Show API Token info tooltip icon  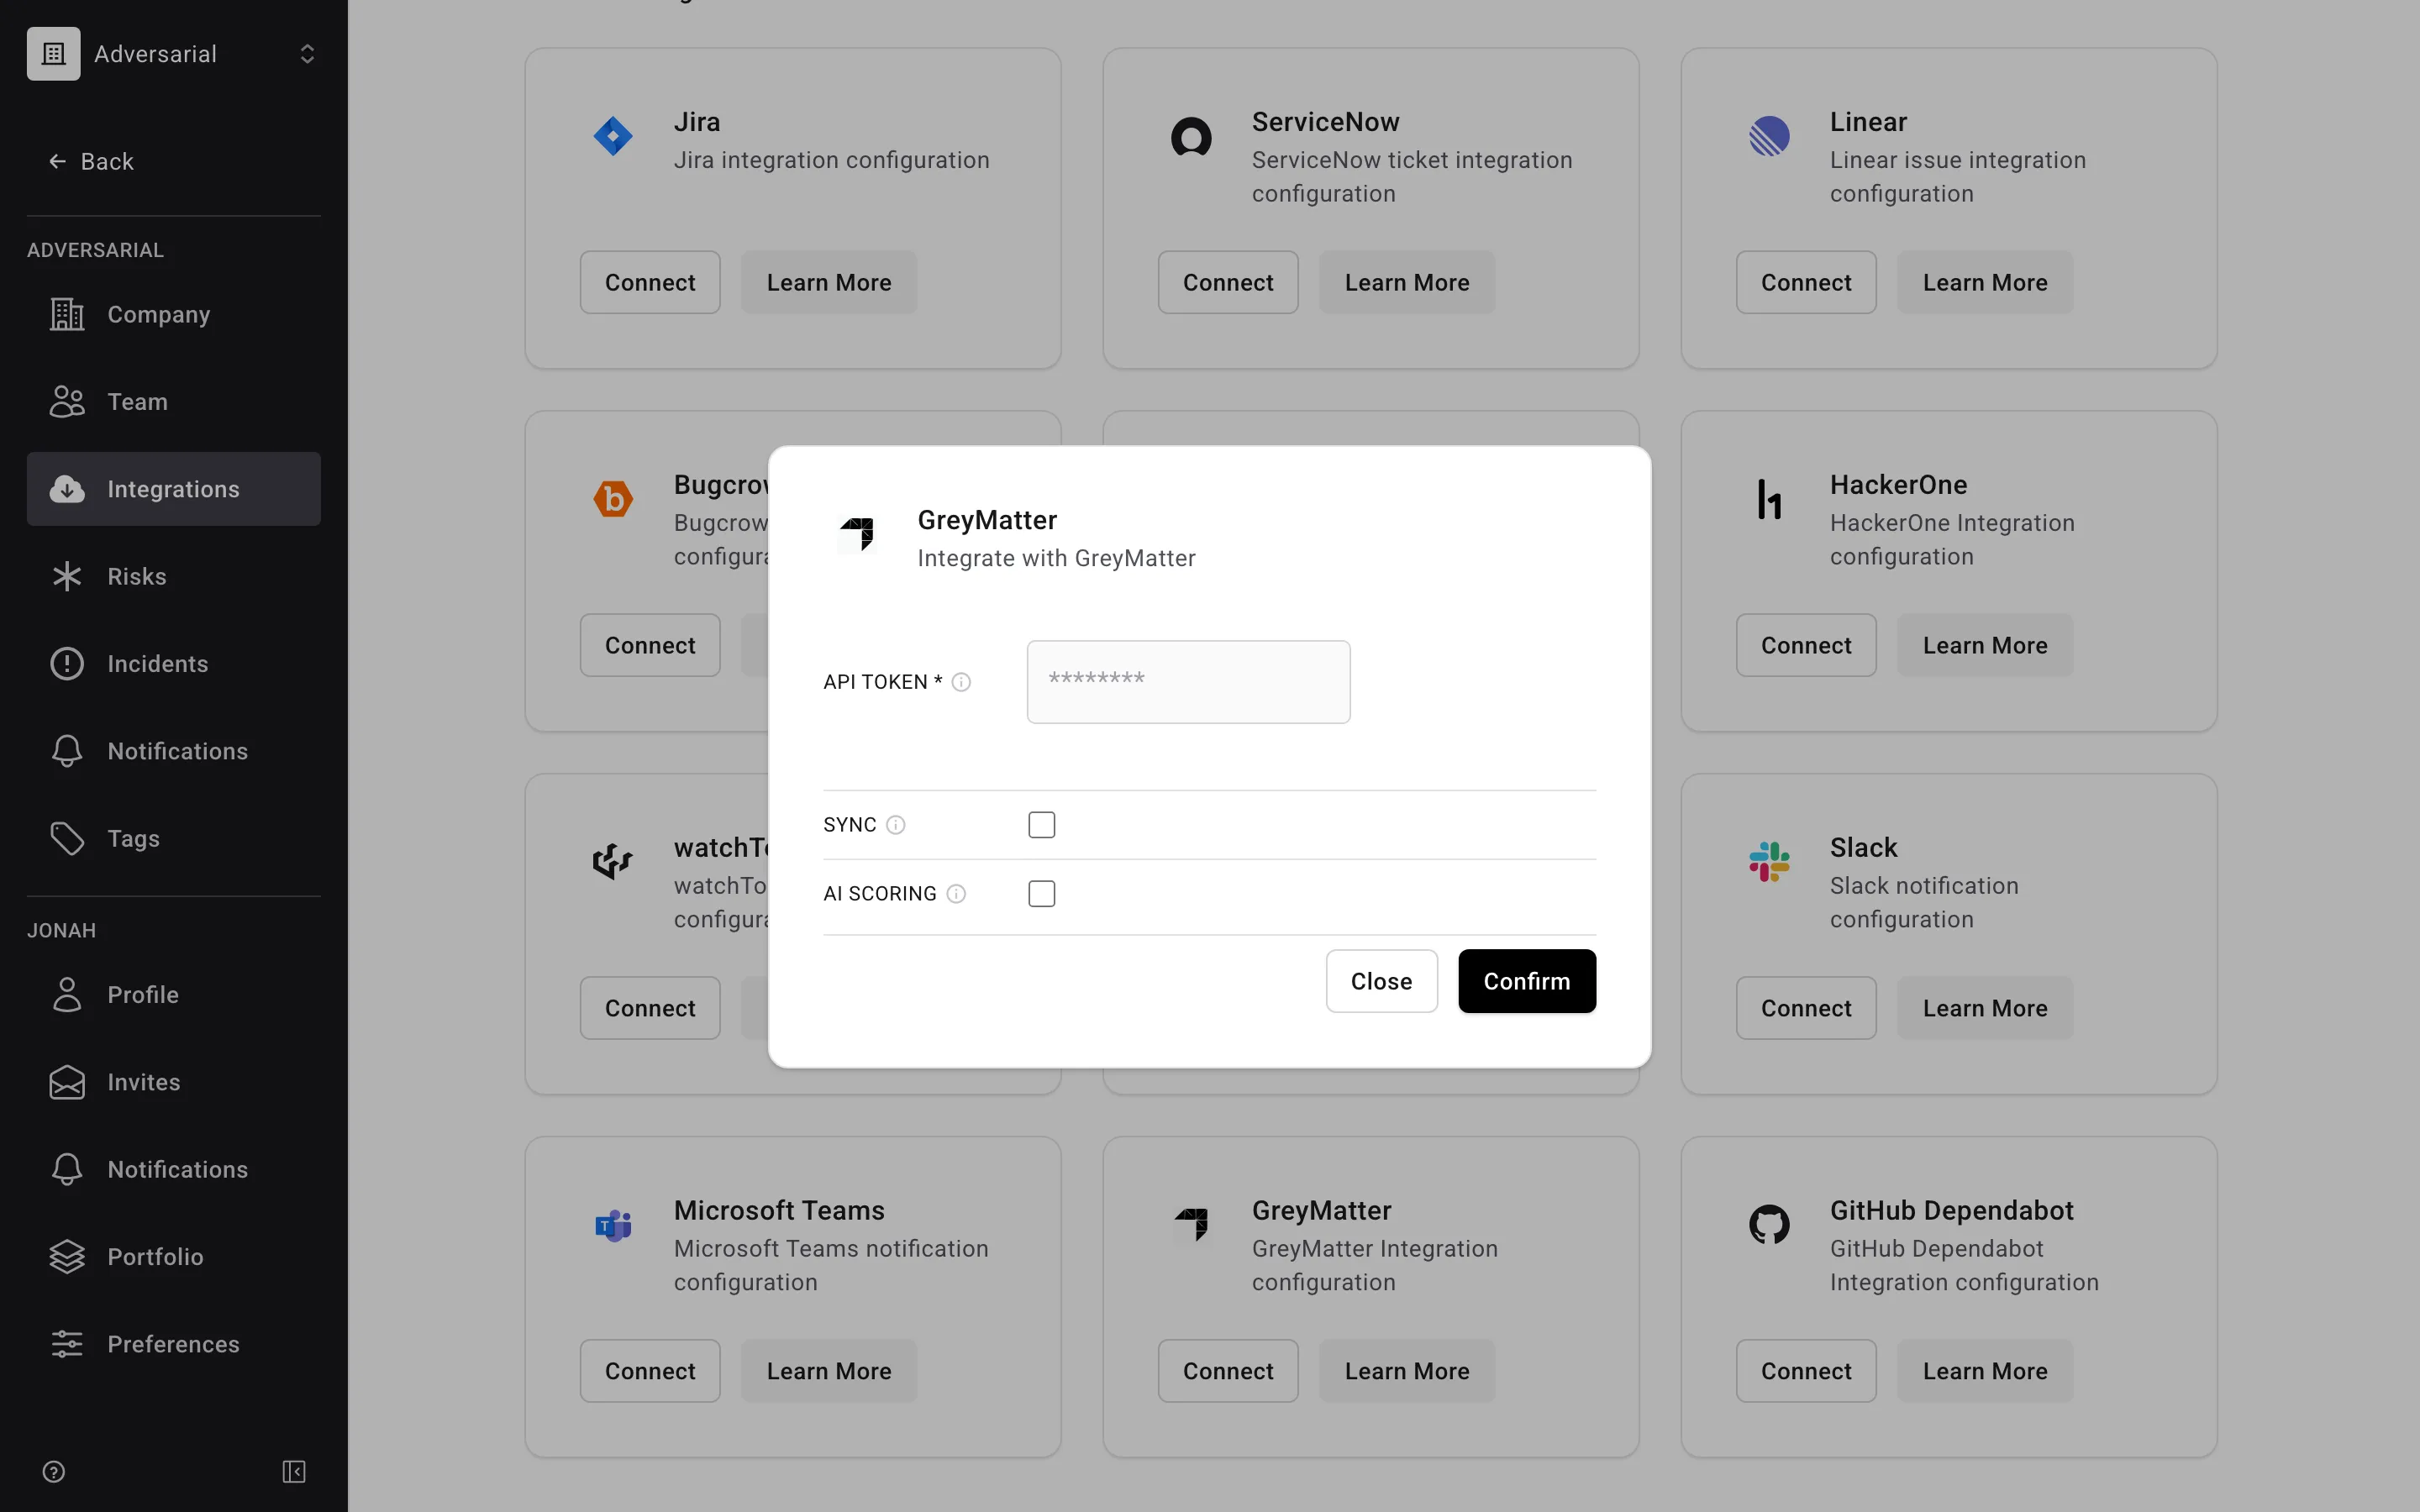[961, 682]
